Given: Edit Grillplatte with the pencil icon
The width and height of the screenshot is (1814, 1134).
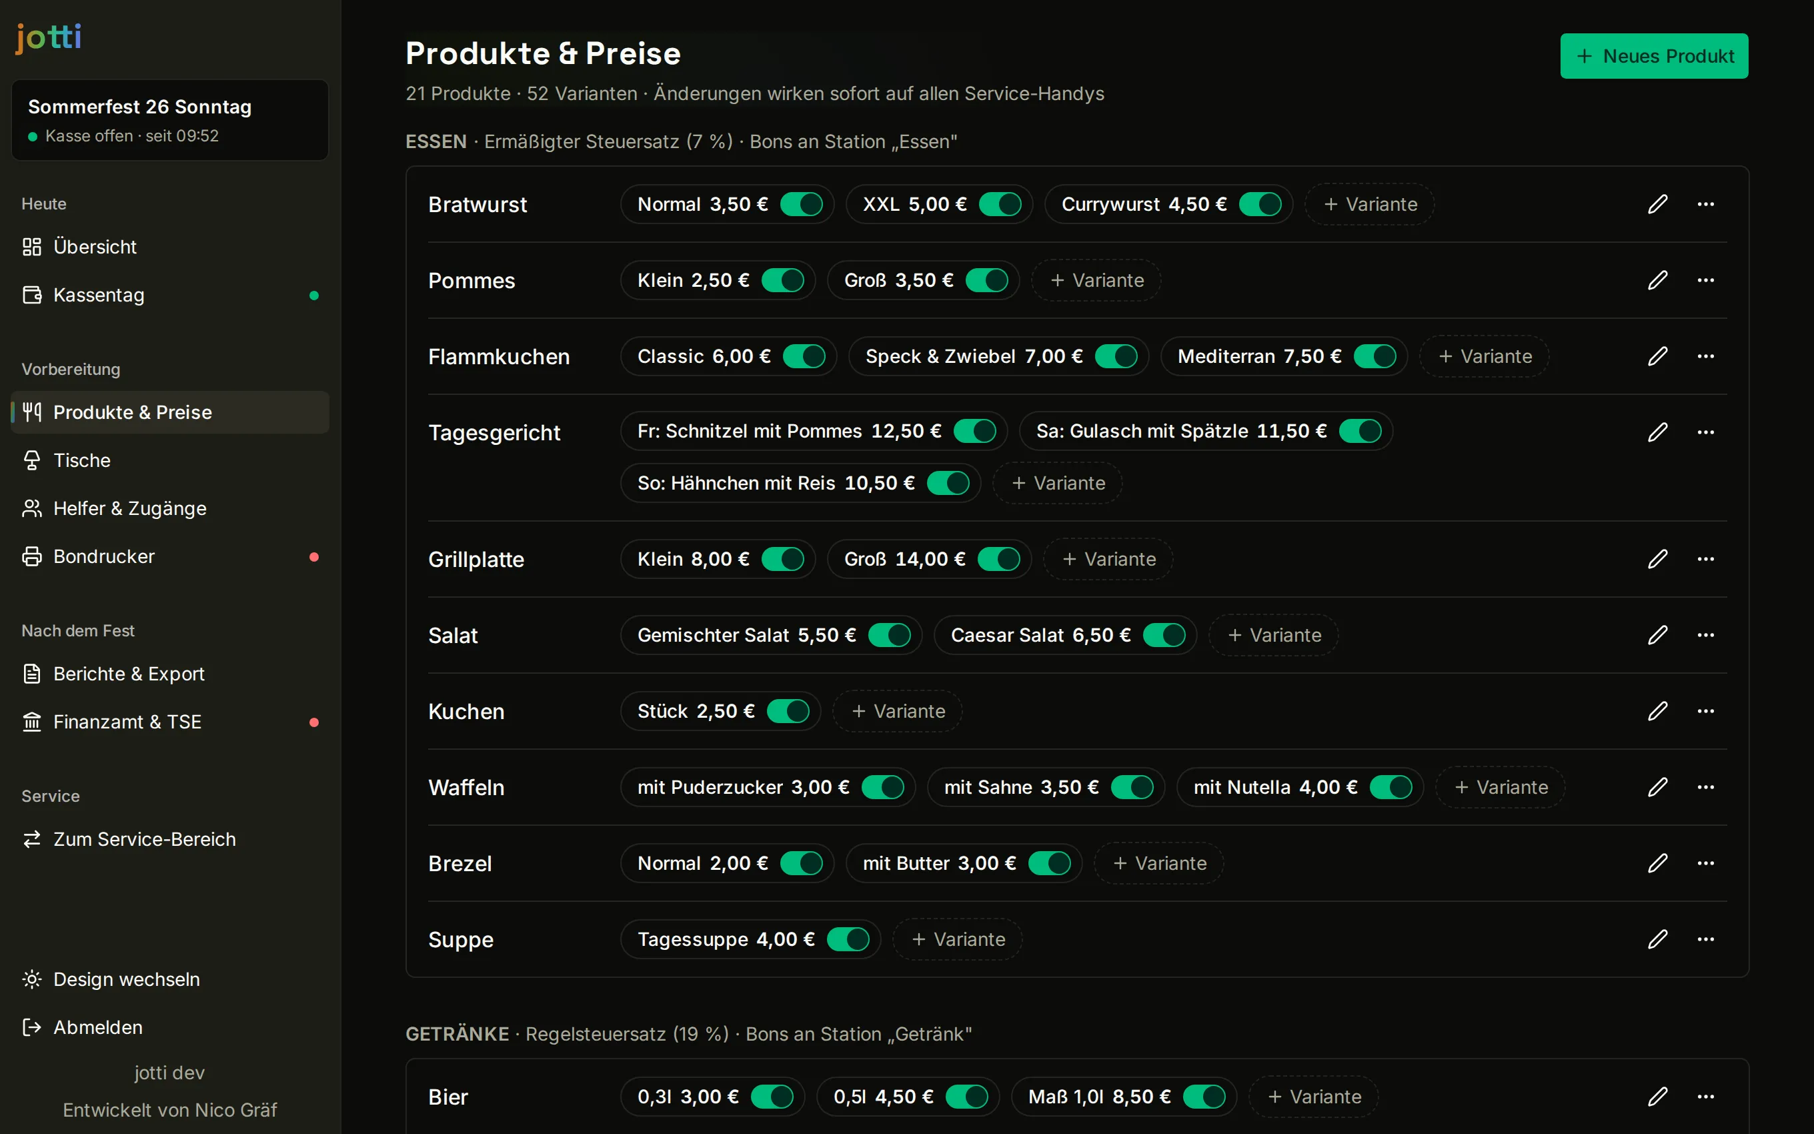Looking at the screenshot, I should [x=1657, y=559].
